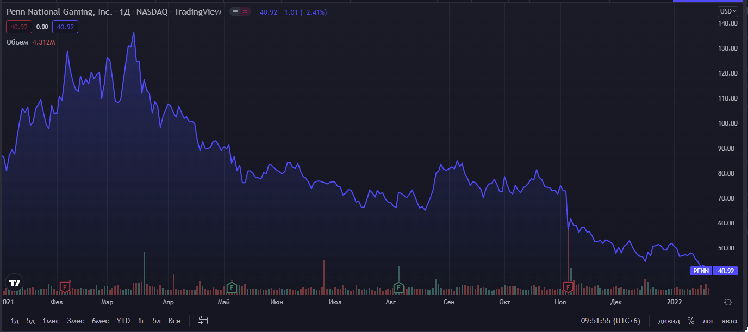
Task: Click the TradingView logo icon
Action: [15, 283]
